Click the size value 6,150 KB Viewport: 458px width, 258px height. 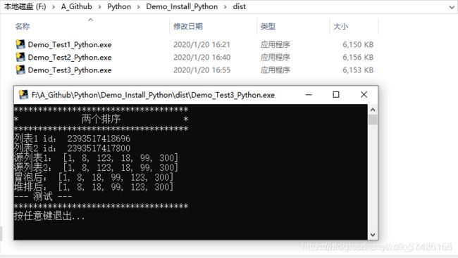point(358,44)
